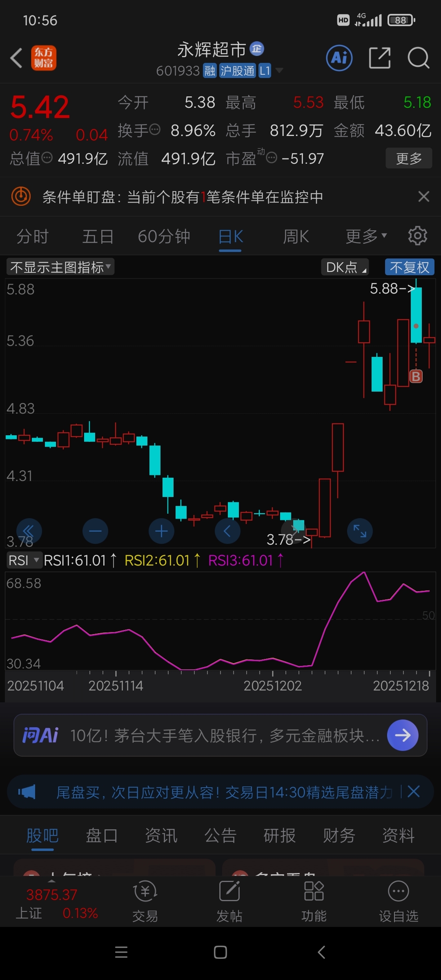Open the 尾盘买 promotion link text
The image size is (441, 980).
(224, 792)
